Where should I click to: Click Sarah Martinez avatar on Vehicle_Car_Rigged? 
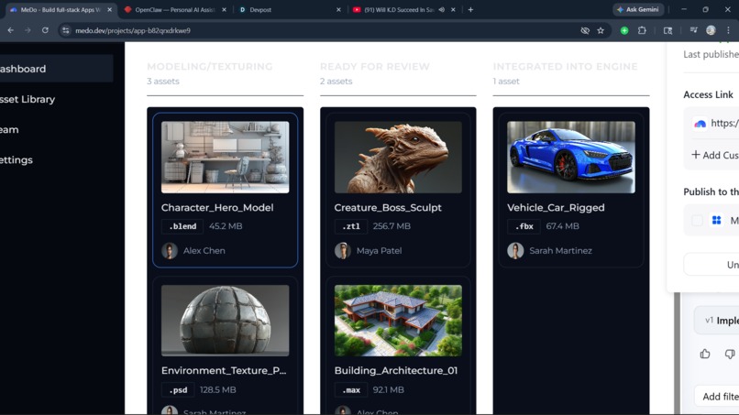(x=515, y=251)
